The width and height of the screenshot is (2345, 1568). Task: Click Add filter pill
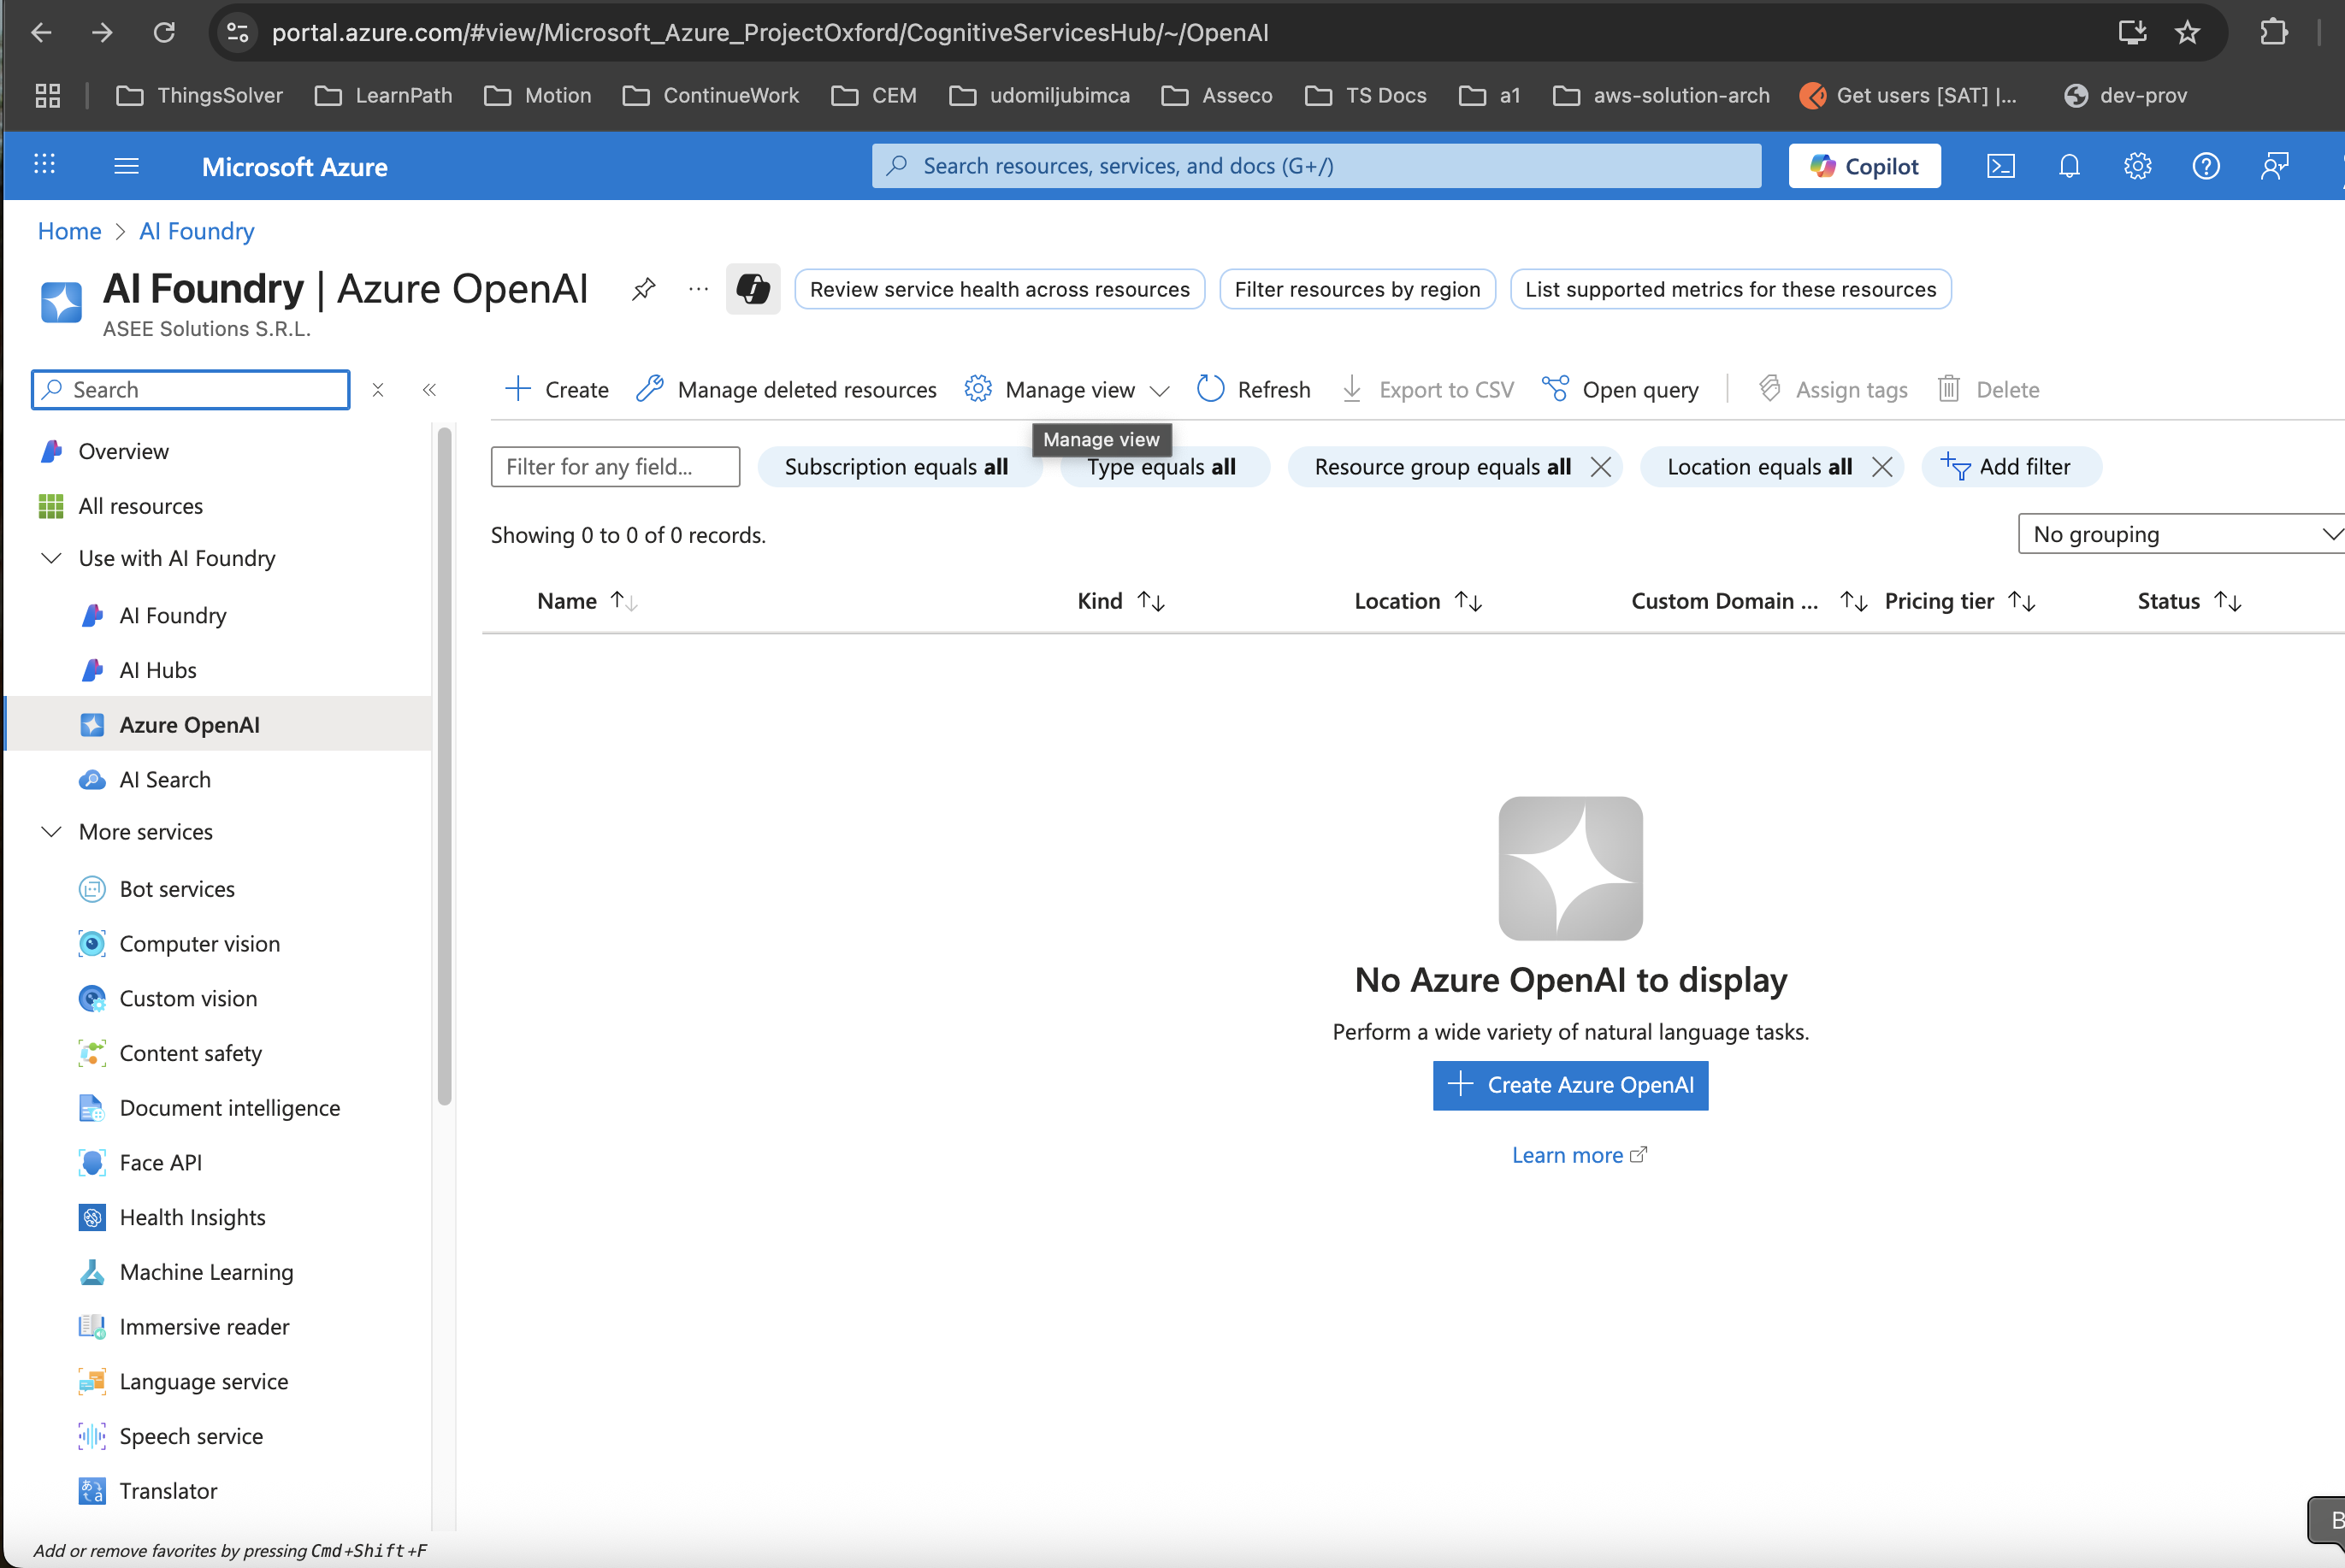(x=2011, y=467)
